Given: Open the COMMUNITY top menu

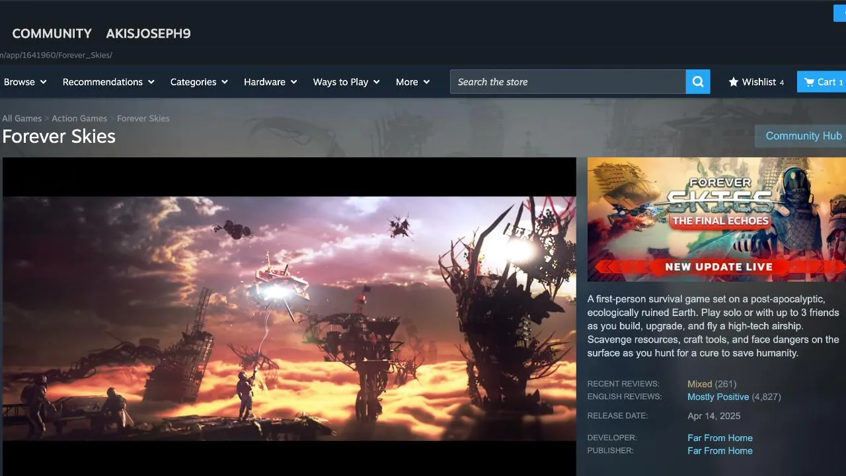Looking at the screenshot, I should pyautogui.click(x=52, y=34).
